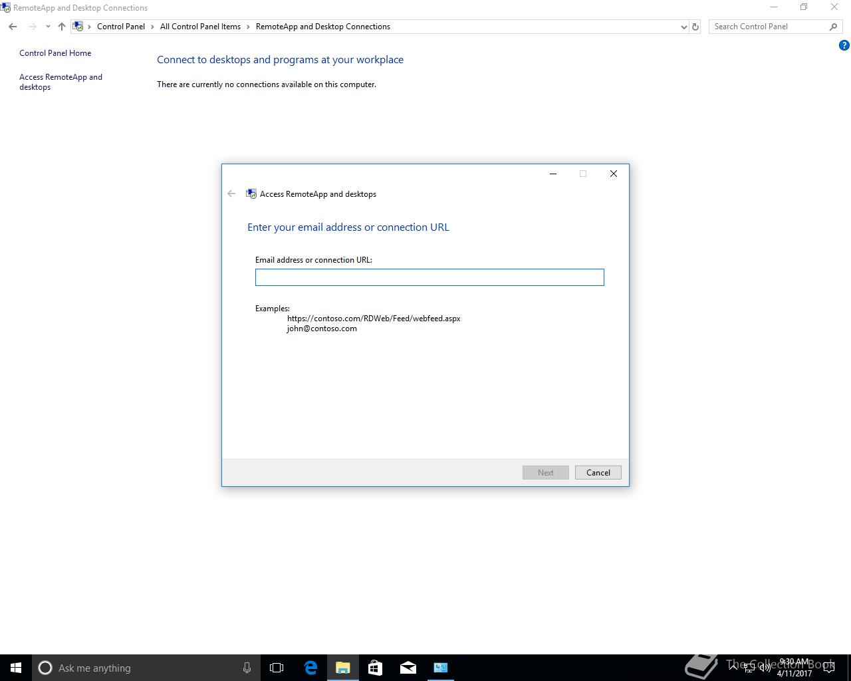Open File Explorer from taskbar
The height and width of the screenshot is (681, 851).
pos(343,668)
